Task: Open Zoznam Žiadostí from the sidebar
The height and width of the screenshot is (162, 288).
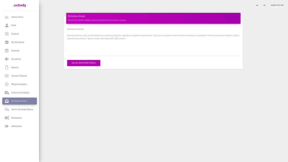Action: tap(19, 76)
